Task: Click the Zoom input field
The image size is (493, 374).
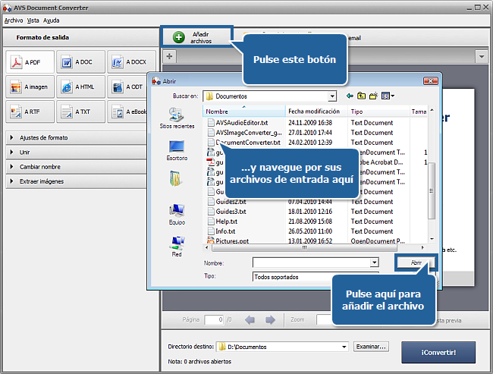Action: [325, 320]
